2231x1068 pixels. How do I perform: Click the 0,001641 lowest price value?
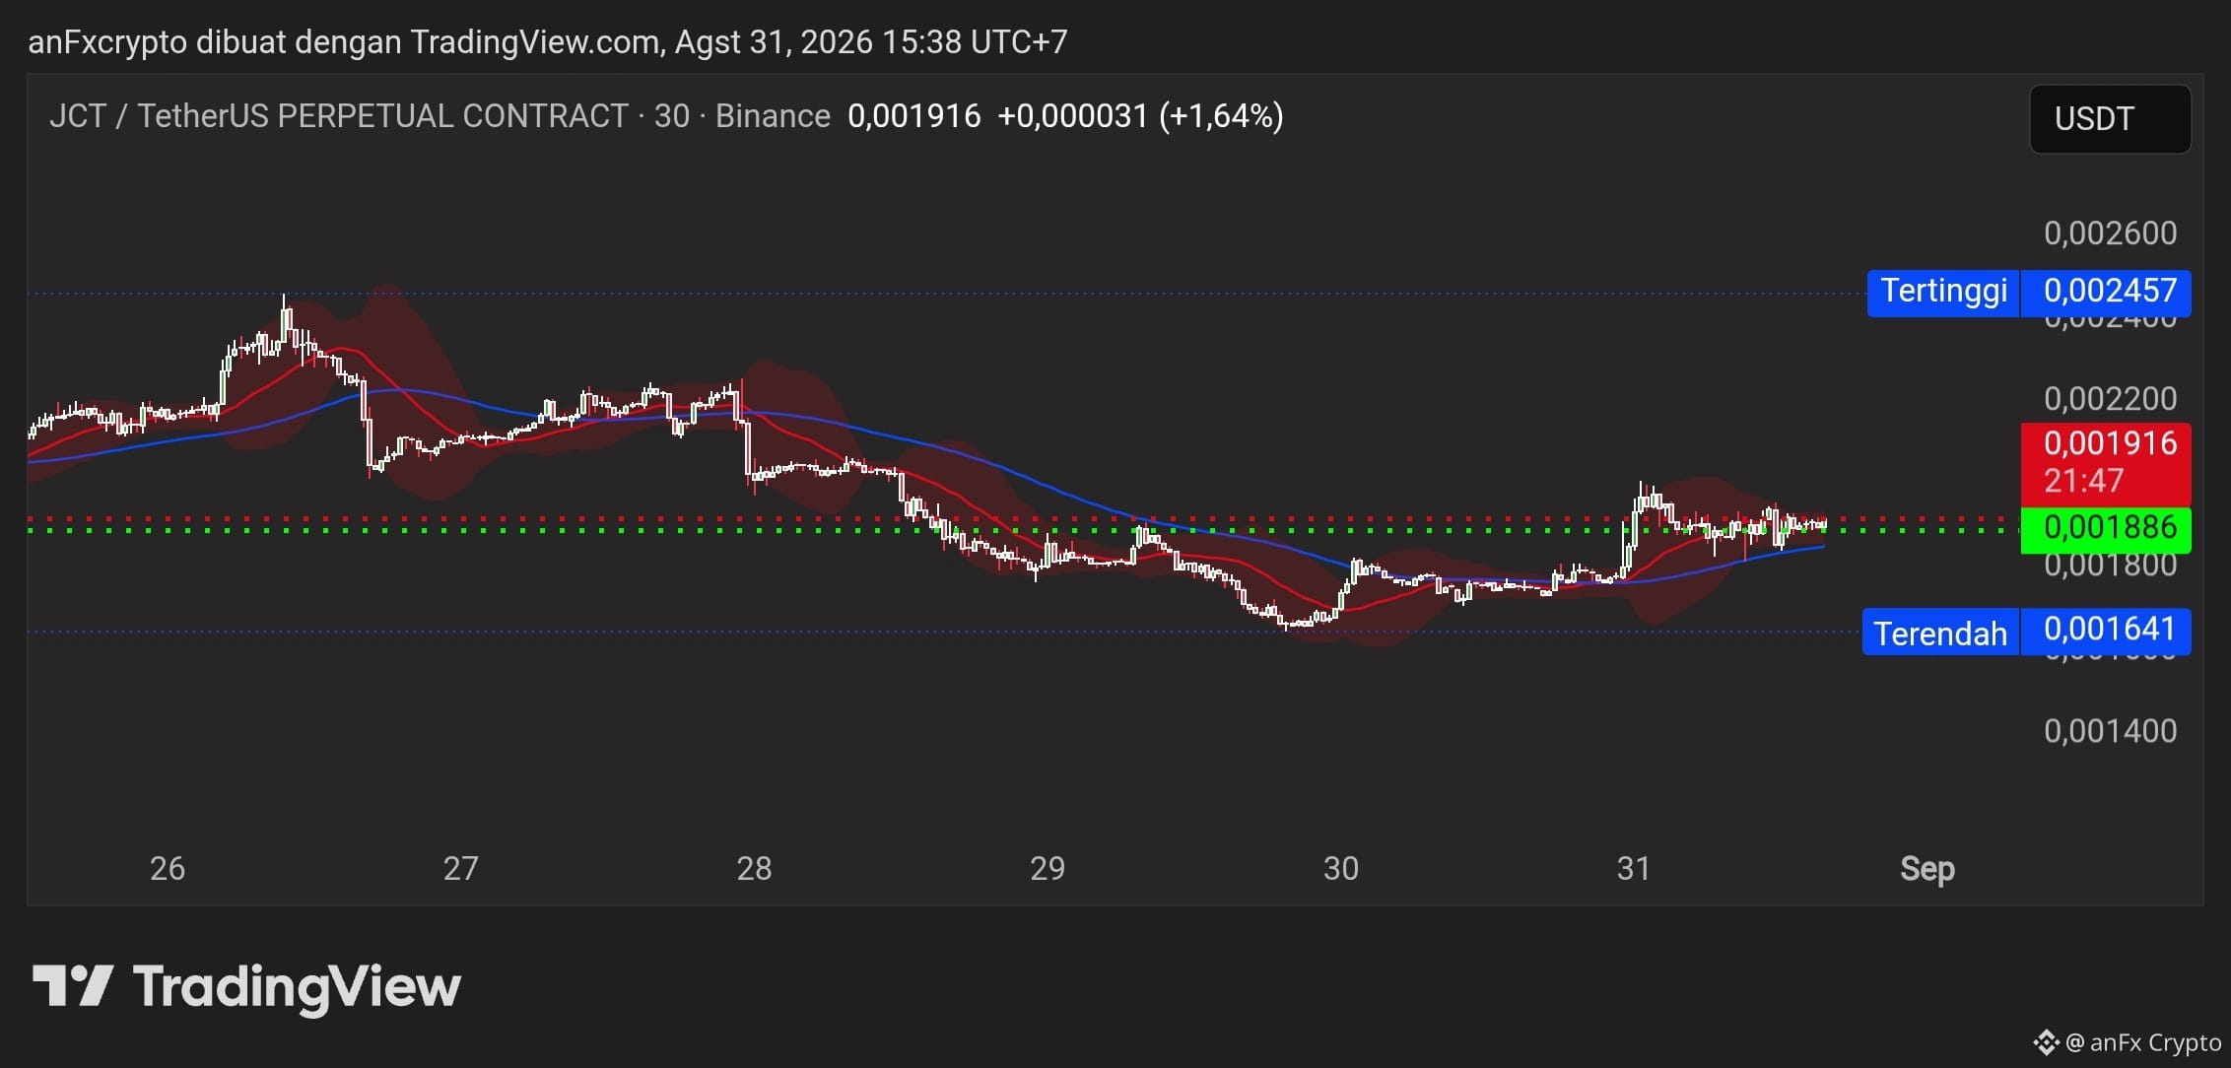2108,631
